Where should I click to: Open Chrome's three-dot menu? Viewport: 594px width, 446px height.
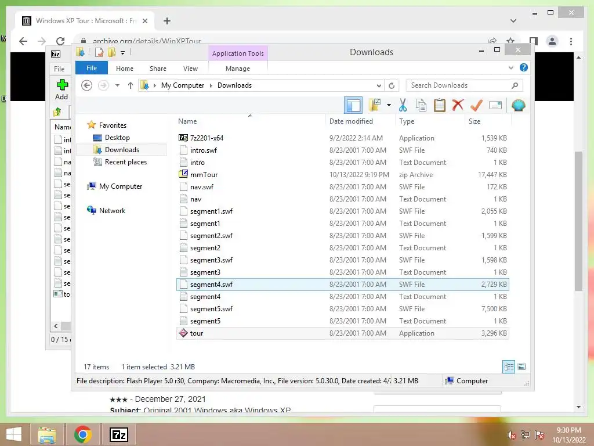(571, 41)
